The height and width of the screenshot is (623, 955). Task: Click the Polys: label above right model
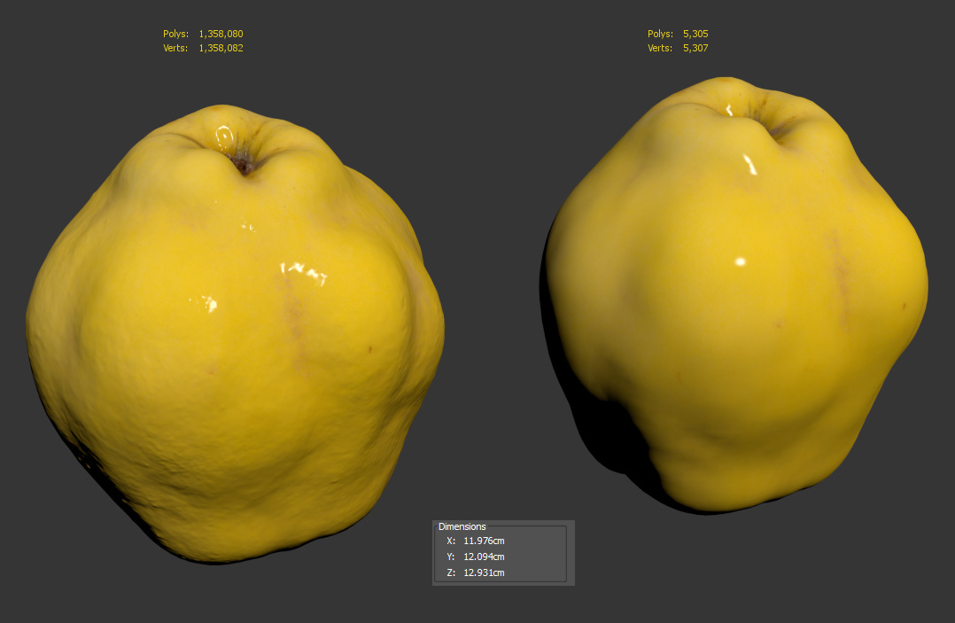660,34
